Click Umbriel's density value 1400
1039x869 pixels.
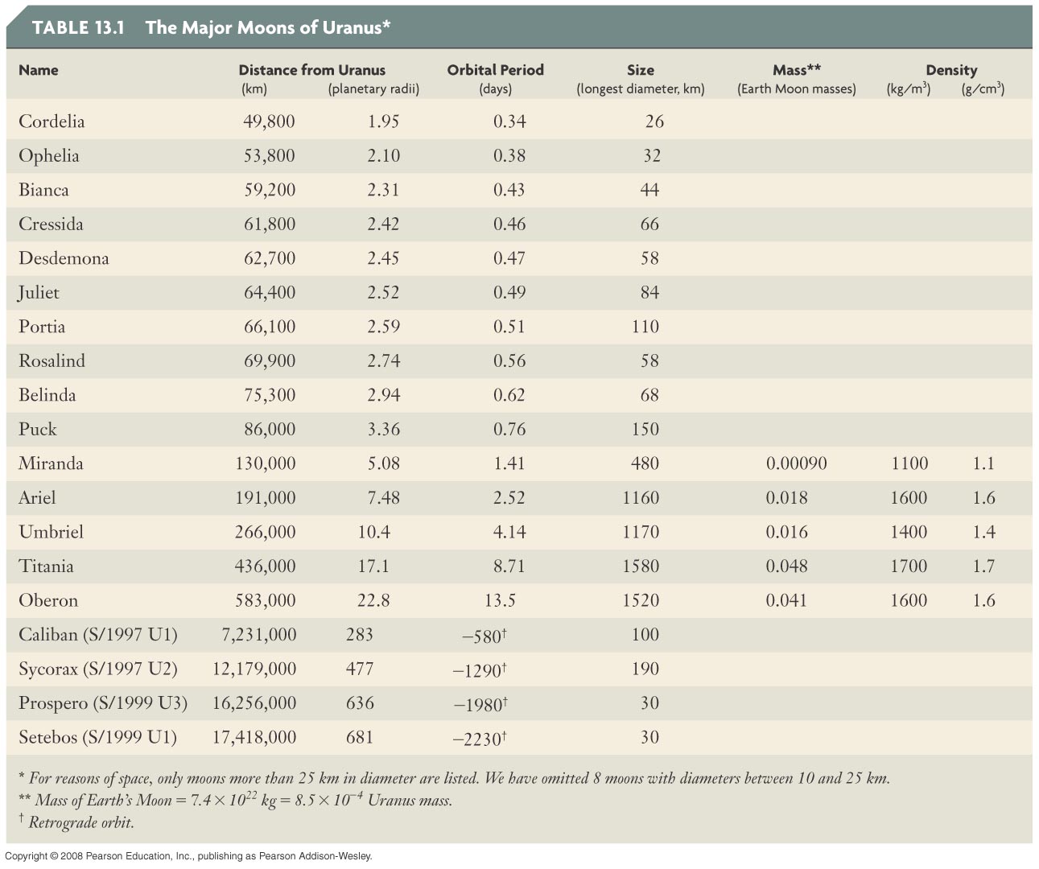pos(909,532)
